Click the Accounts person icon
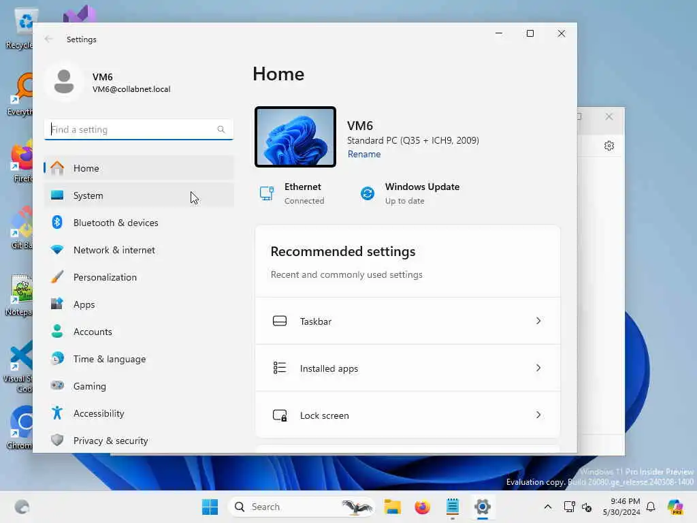 click(57, 332)
